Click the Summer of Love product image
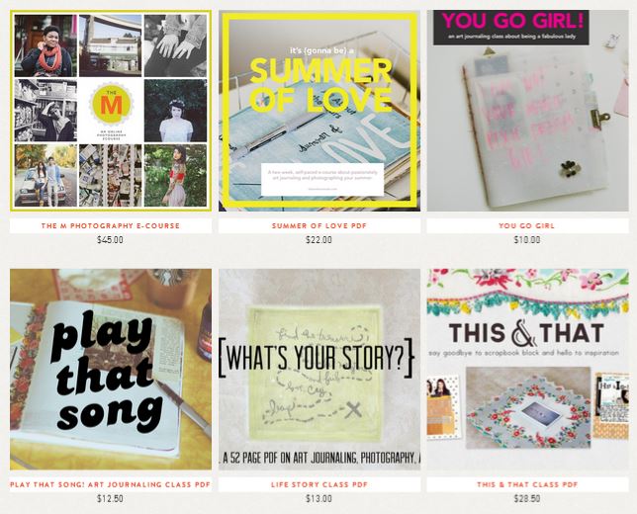Viewport: 637px width, 514px height. point(319,111)
